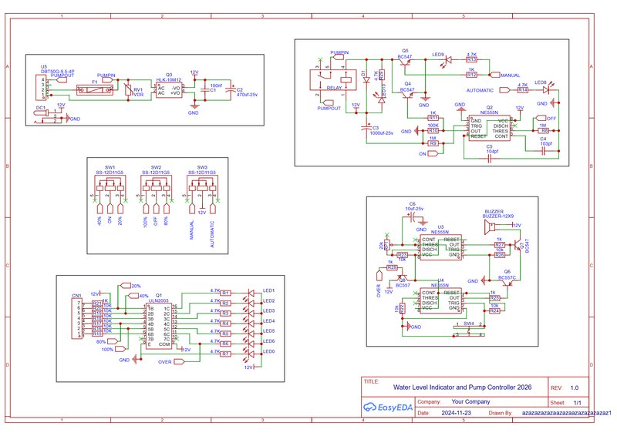Click the LED9 symbol

click(x=447, y=60)
